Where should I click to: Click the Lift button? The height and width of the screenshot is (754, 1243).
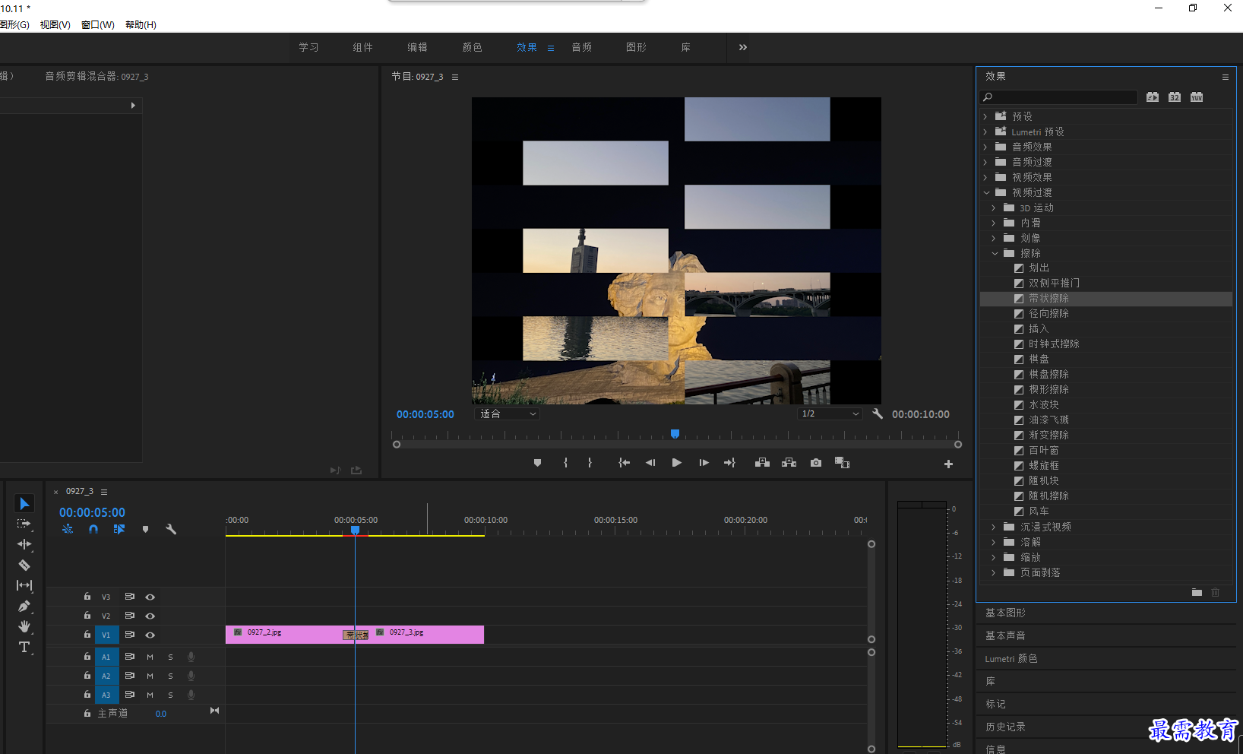click(762, 463)
